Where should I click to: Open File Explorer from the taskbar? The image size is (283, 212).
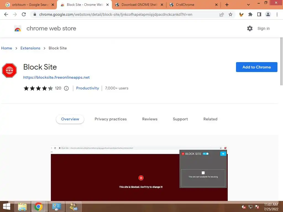tap(22, 206)
